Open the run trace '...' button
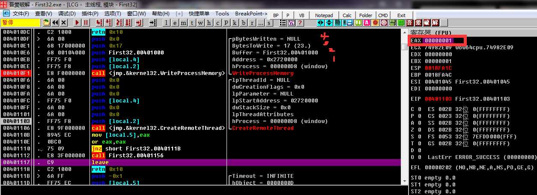 (x=260, y=23)
